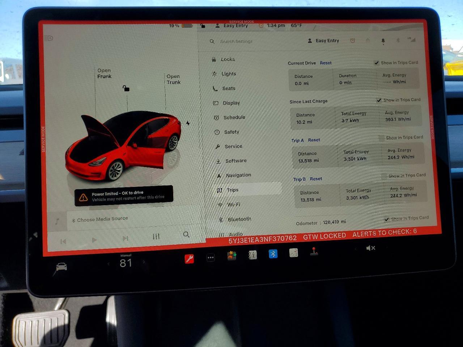Tap the red Model 3 car image
The width and height of the screenshot is (463, 347).
tap(123, 146)
